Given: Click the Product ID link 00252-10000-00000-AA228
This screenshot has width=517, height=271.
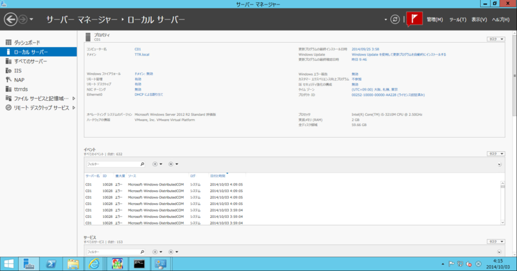Looking at the screenshot, I should click(x=388, y=94).
